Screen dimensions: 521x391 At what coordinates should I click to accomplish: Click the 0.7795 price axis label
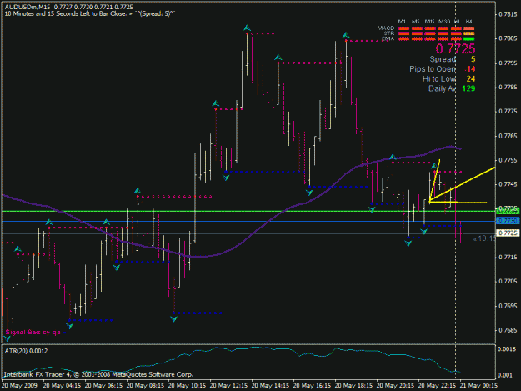tap(508, 63)
